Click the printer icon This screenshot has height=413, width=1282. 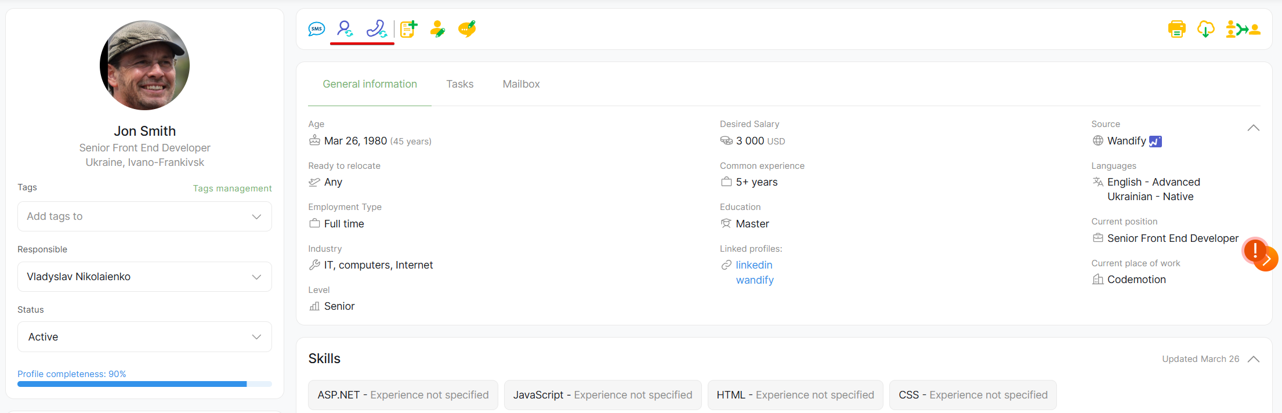(x=1176, y=29)
